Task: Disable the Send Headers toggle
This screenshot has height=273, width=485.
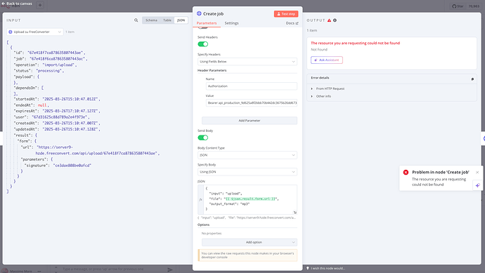Action: (x=203, y=44)
